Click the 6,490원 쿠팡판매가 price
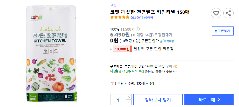The image size is (239, 107). pos(120,35)
